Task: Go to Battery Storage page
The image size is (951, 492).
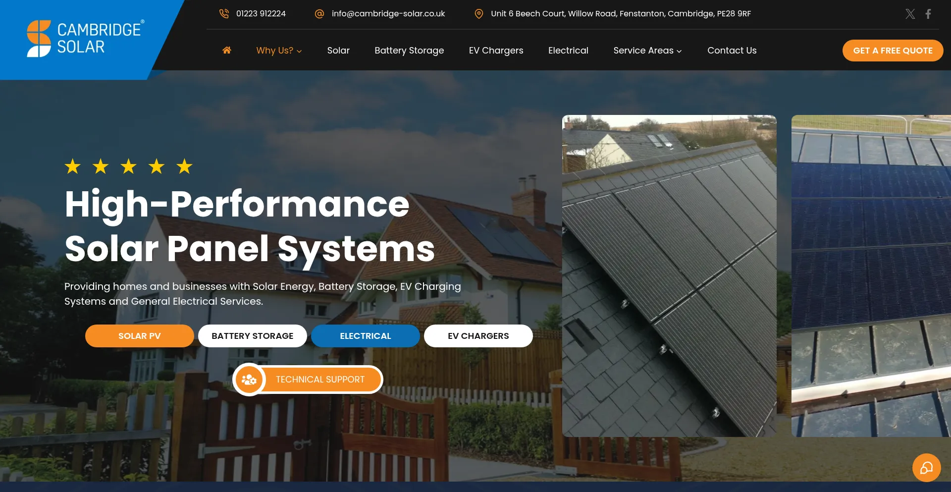Action: [x=409, y=51]
